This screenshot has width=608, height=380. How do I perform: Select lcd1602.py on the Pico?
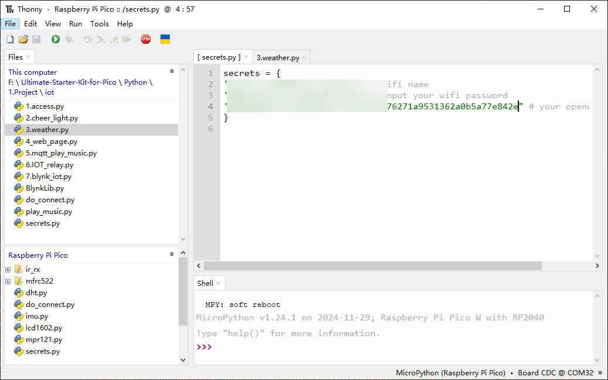click(x=44, y=328)
